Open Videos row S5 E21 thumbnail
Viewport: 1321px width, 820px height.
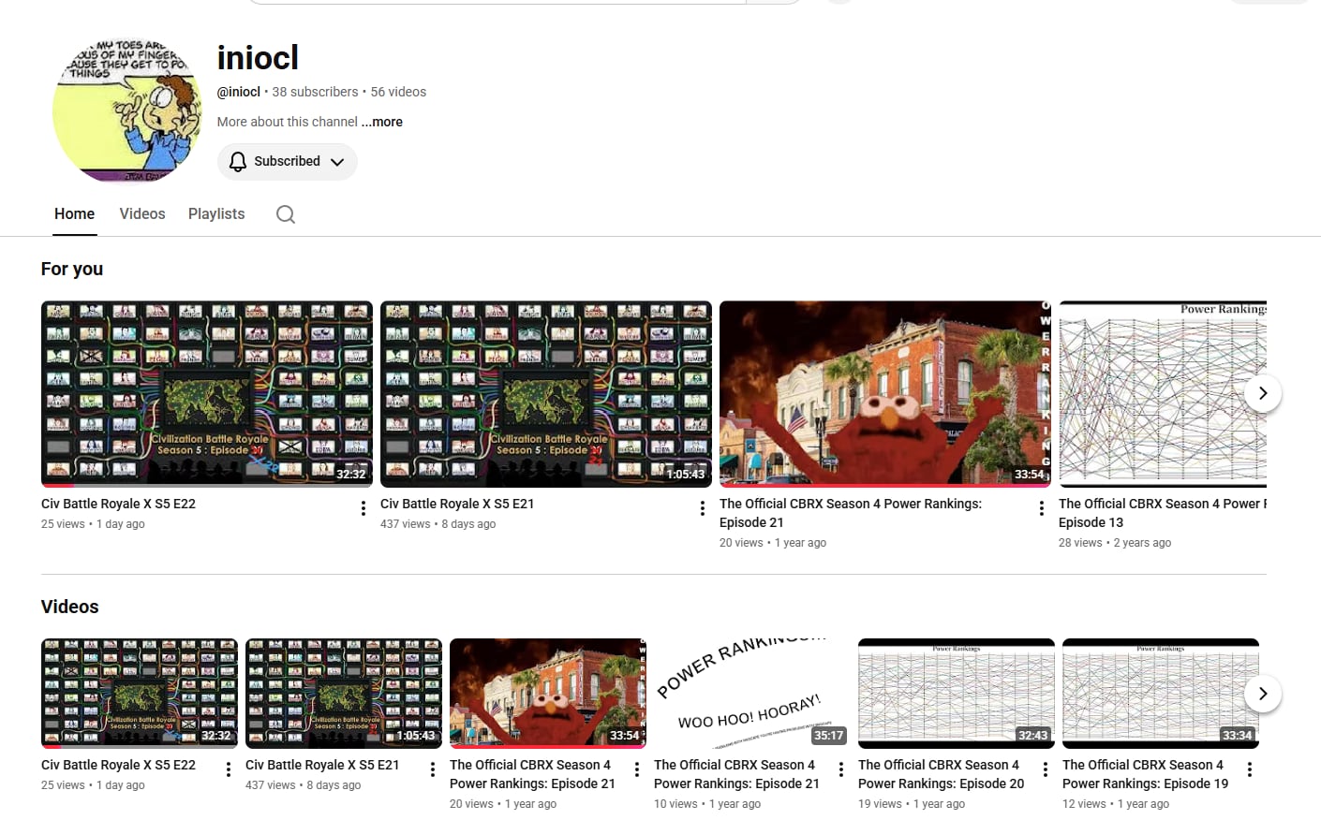click(x=344, y=694)
